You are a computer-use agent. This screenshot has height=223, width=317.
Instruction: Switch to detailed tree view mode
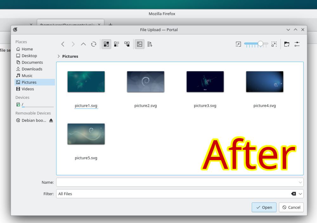(x=127, y=44)
